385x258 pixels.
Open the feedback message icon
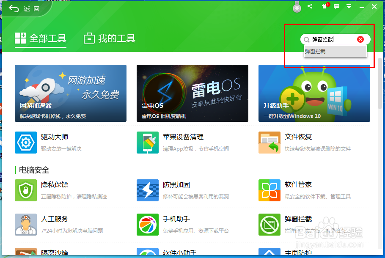point(337,6)
